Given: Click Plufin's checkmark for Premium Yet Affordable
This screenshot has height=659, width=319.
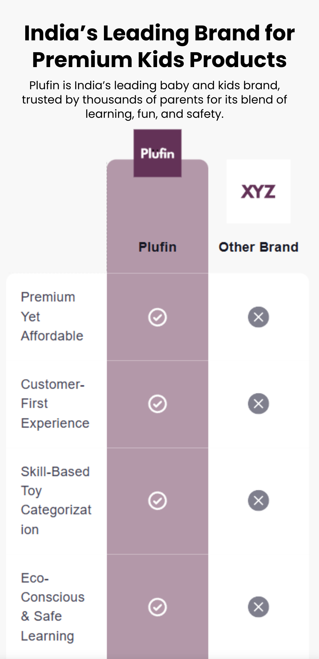Looking at the screenshot, I should tap(157, 317).
